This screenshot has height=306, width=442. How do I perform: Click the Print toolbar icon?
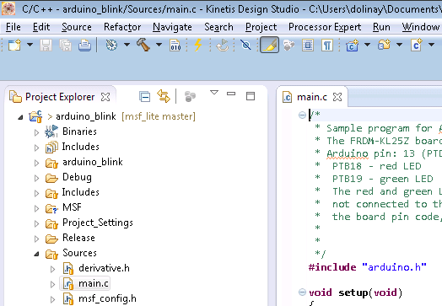[x=84, y=45]
